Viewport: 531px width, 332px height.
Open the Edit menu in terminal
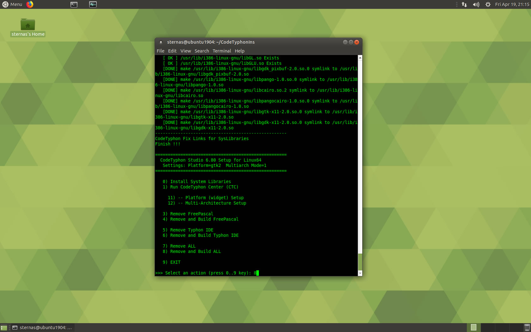click(172, 51)
